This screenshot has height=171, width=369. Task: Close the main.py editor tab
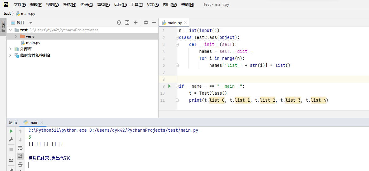(185, 23)
